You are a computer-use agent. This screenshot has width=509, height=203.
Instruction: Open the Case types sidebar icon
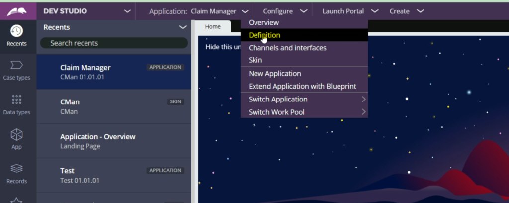[16, 70]
